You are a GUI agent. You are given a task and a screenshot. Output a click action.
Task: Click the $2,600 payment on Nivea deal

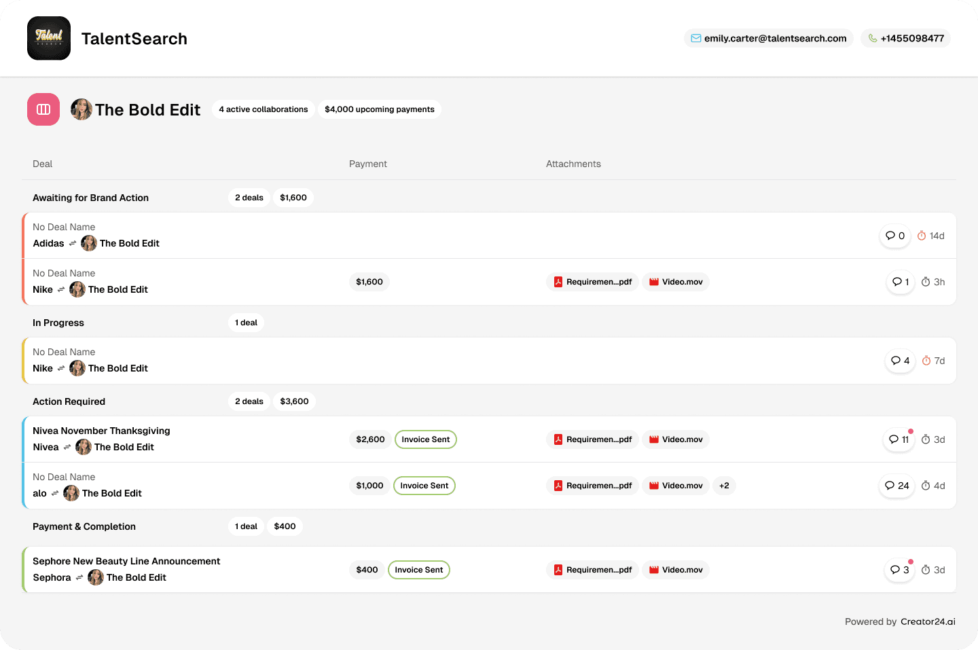[x=371, y=439]
